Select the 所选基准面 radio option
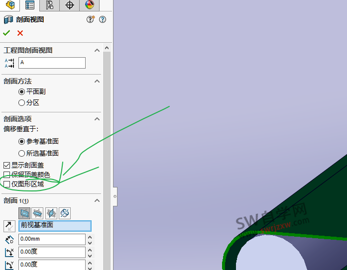Screen dimensions: 347x270 click(21, 153)
